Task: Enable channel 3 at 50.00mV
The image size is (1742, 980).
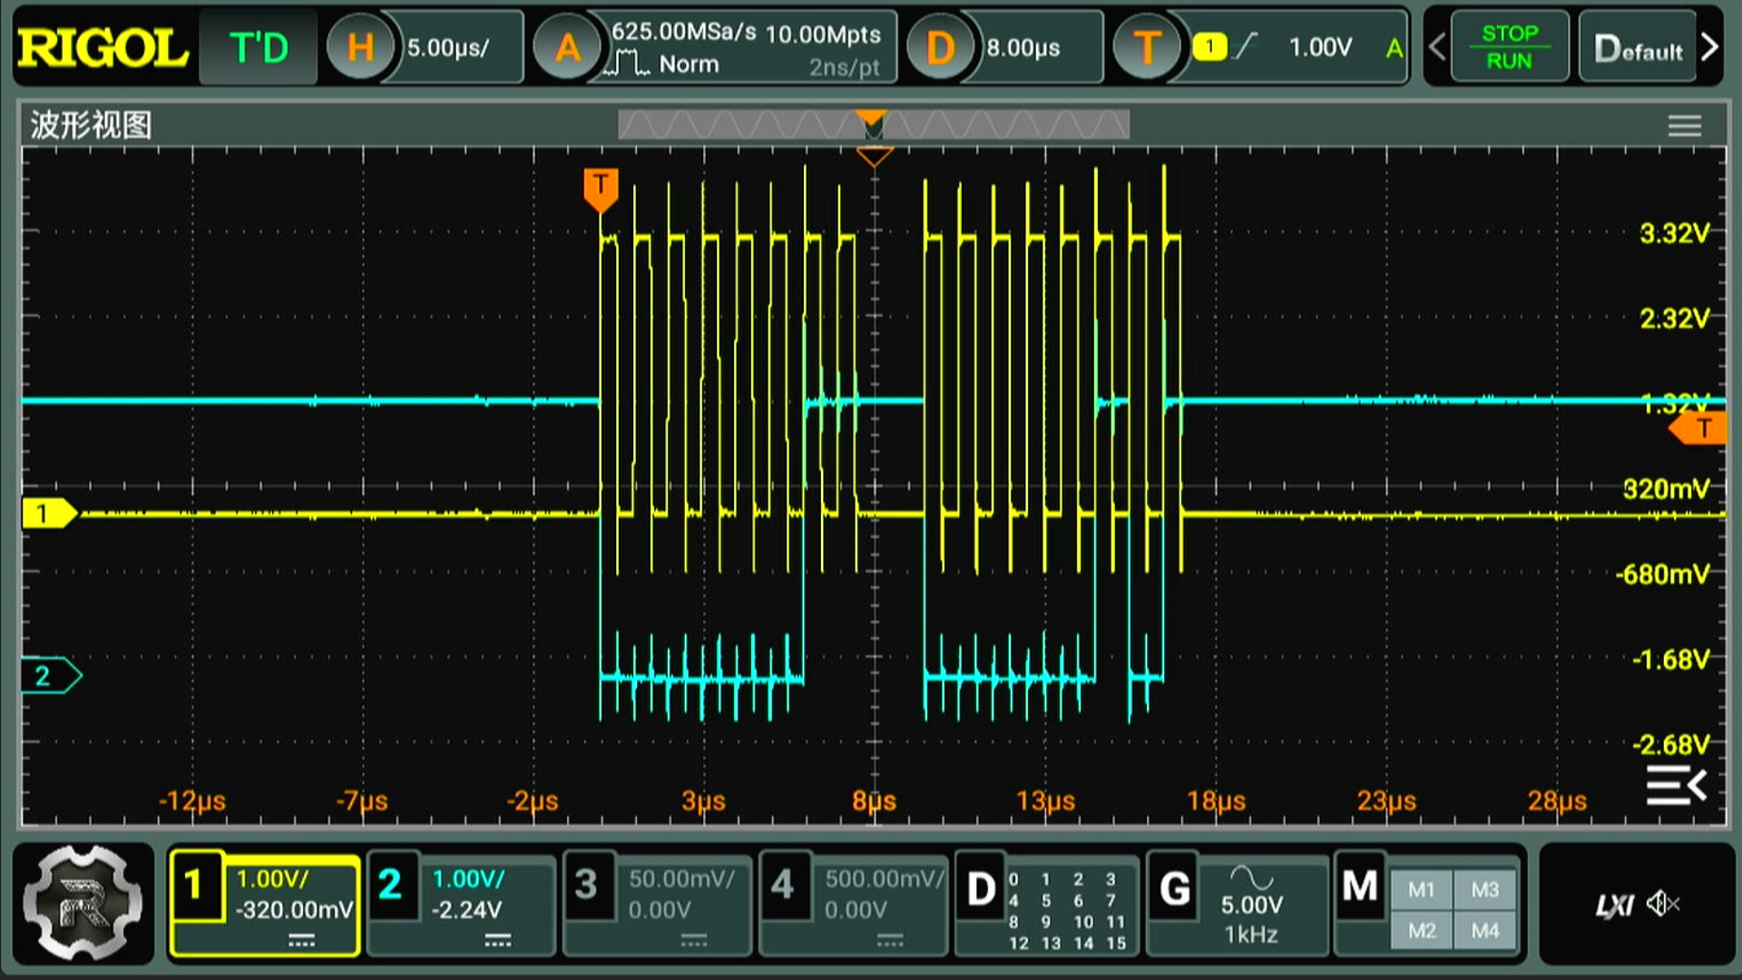Action: 658,904
